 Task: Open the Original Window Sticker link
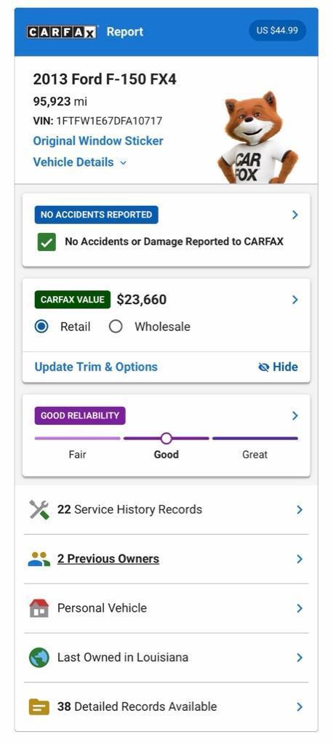98,141
